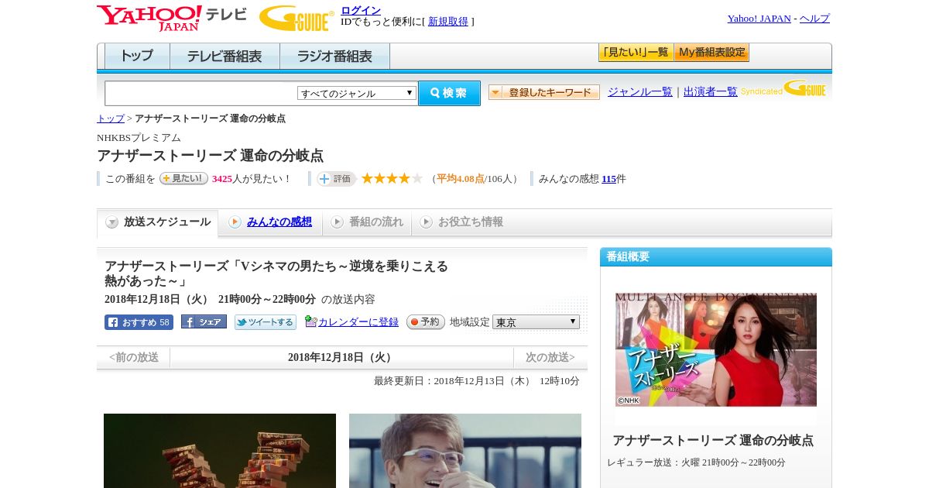
Task: Click the star rating icons
Action: click(392, 178)
